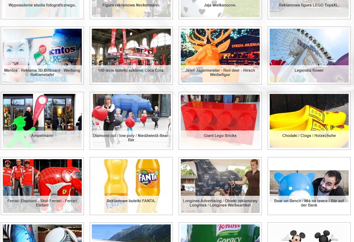Open the Knorr Gorący thumbnail
The width and height of the screenshot is (354, 242).
tap(220, 233)
